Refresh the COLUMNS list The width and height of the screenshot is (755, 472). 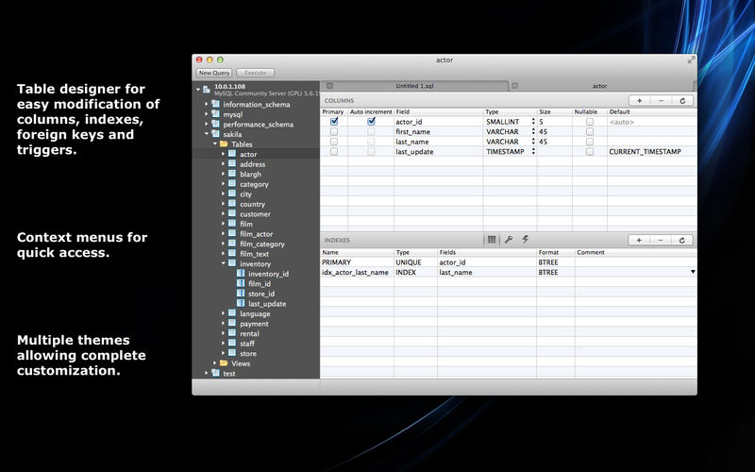point(681,100)
